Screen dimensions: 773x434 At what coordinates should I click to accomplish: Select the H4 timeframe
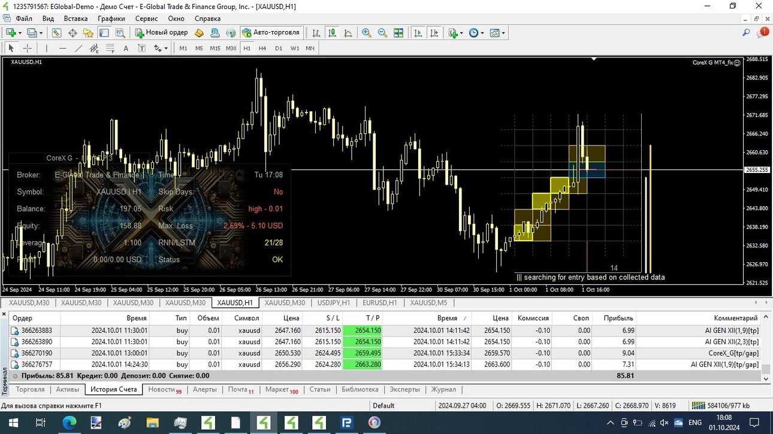pos(262,48)
